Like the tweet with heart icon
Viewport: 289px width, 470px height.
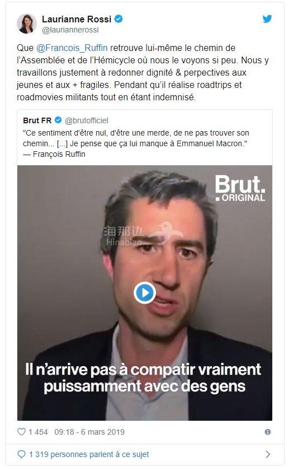21,432
